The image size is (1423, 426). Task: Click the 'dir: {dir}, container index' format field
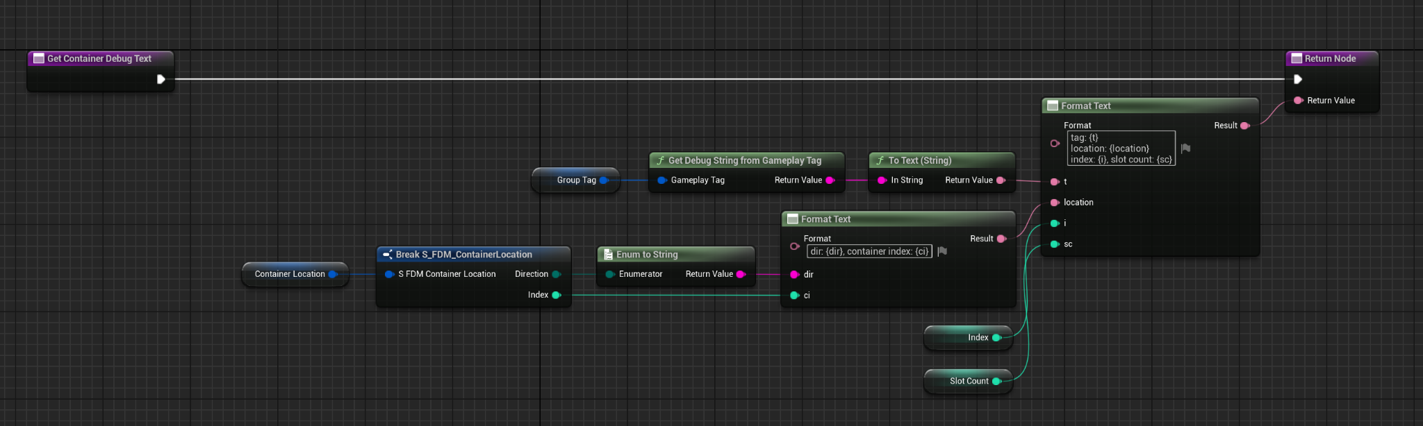click(869, 251)
